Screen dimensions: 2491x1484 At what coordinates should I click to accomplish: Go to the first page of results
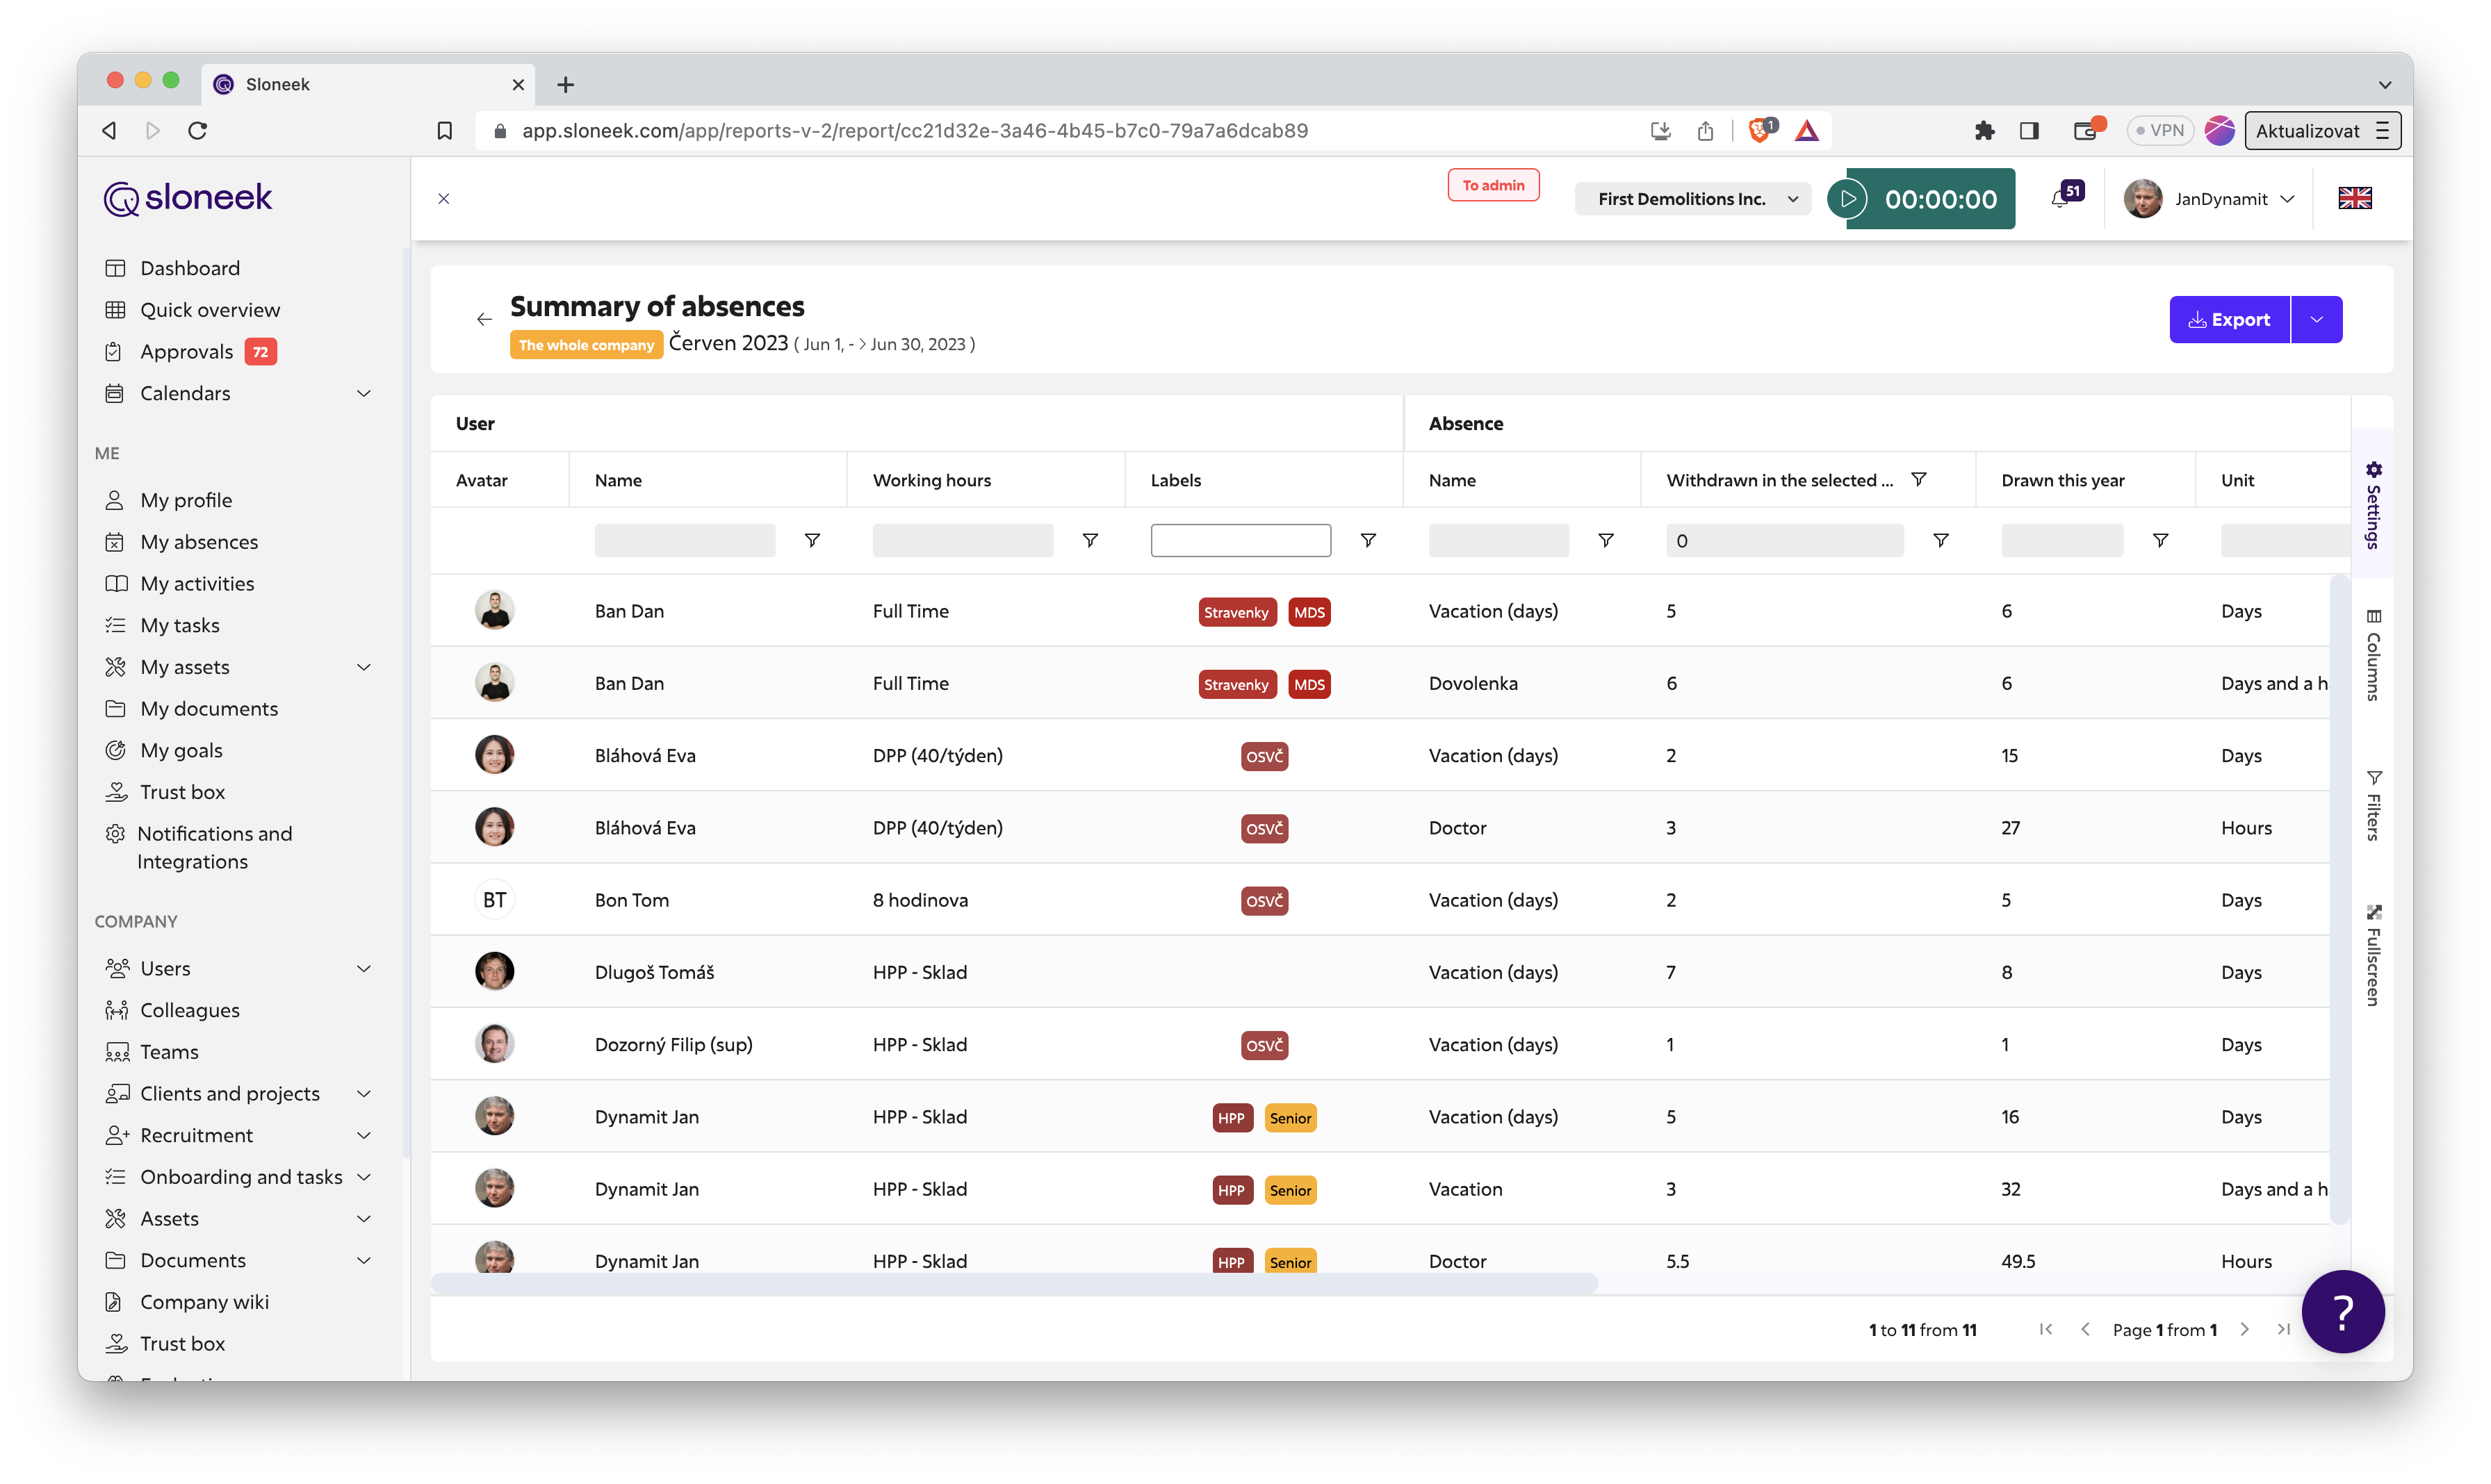pos(2045,1329)
